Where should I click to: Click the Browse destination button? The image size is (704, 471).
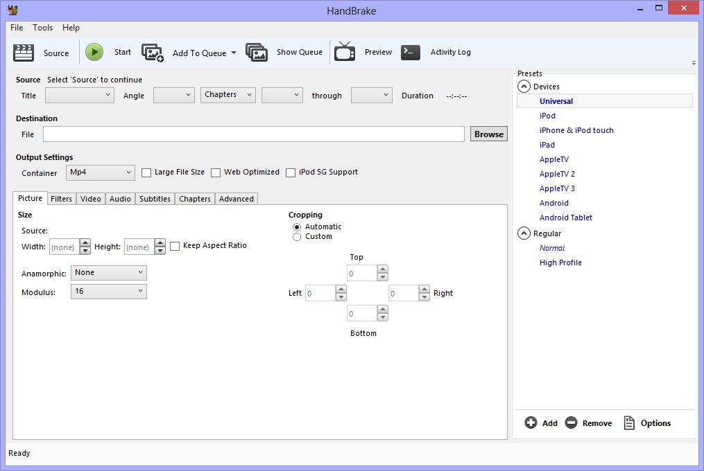point(488,134)
